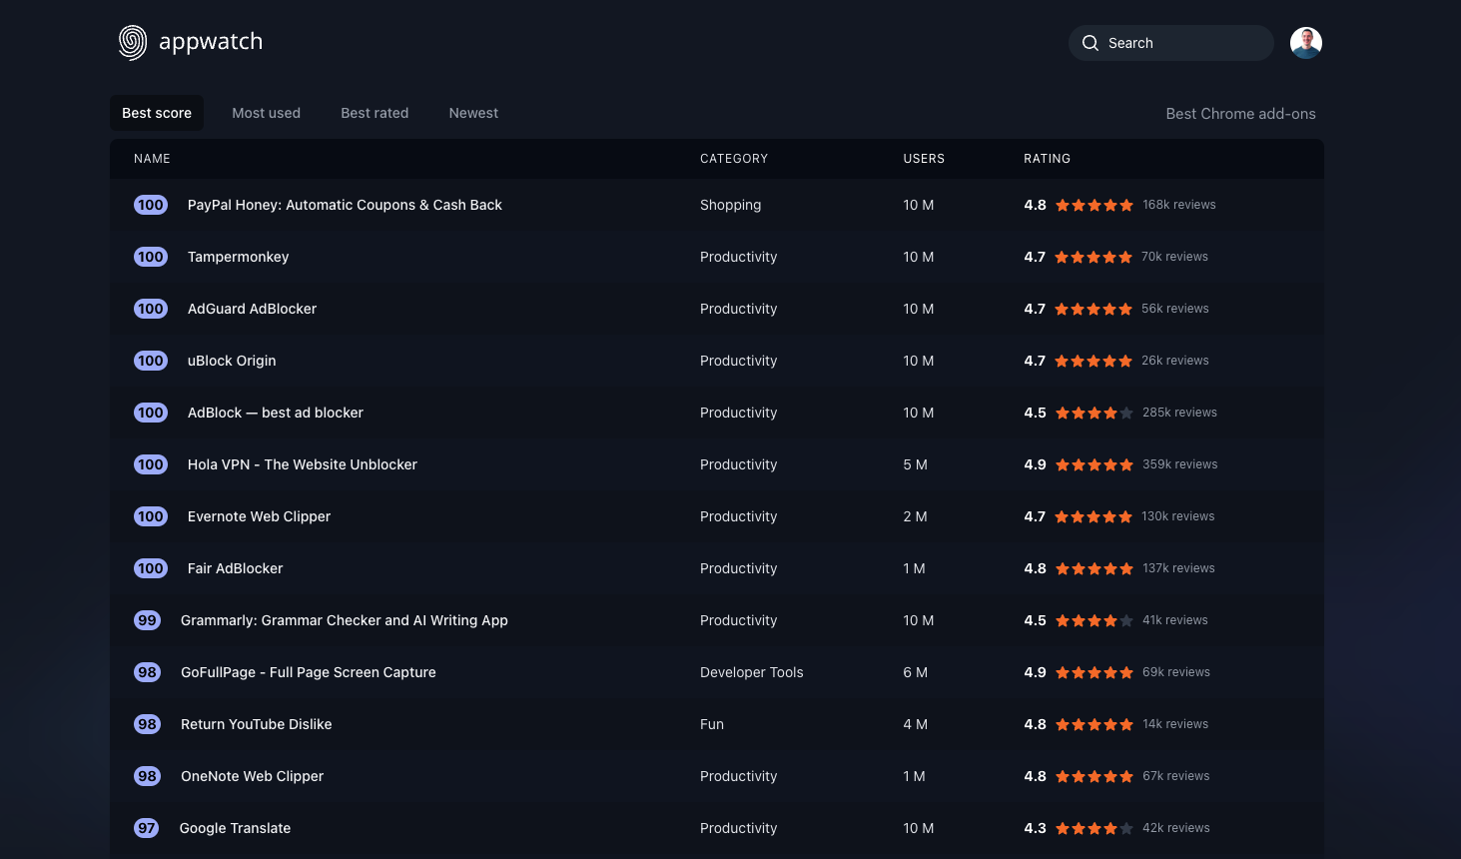1461x859 pixels.
Task: Click score badge 100 for Tampermonkey
Action: 151,257
